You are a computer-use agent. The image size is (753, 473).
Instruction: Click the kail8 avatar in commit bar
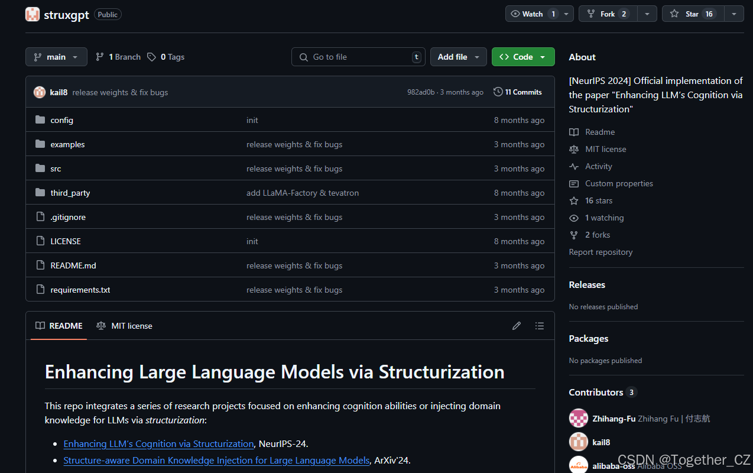point(40,92)
